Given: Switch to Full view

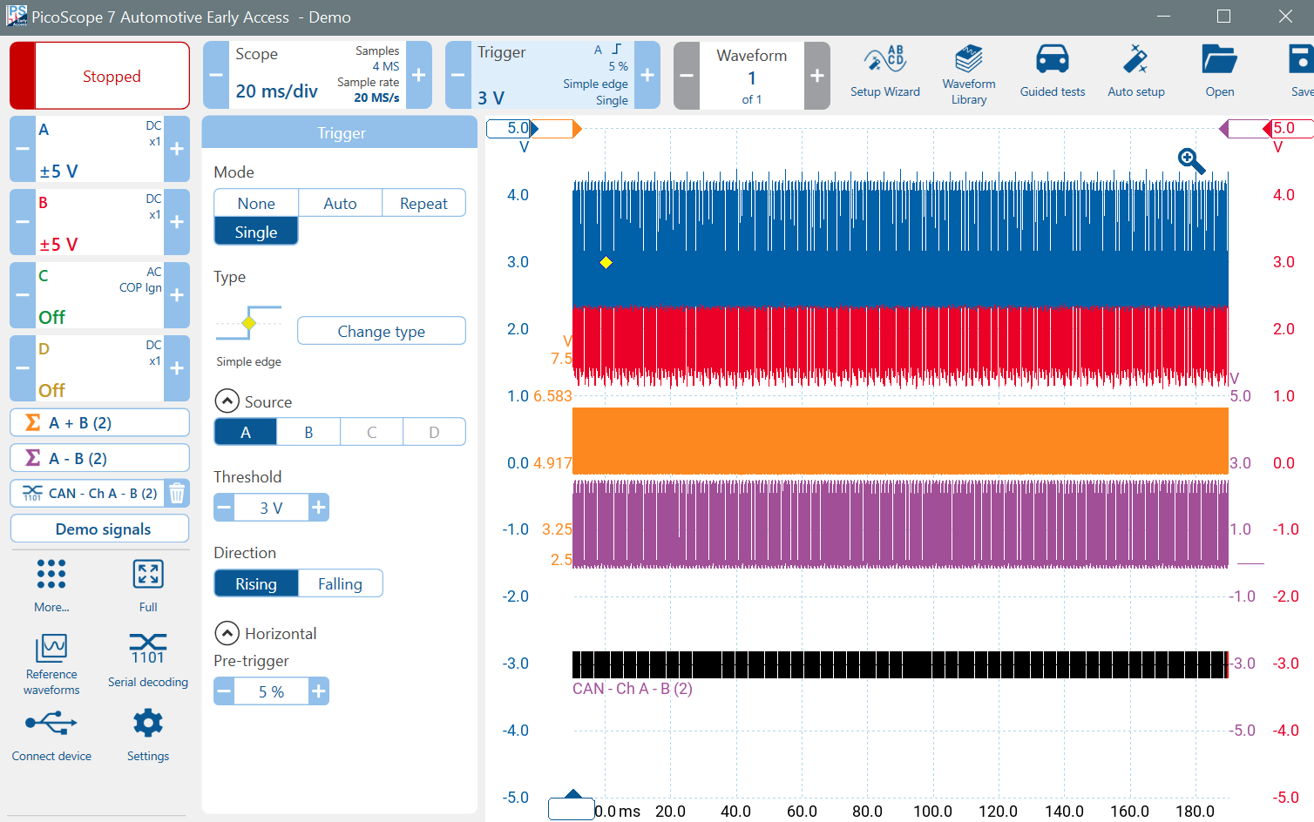Looking at the screenshot, I should [148, 585].
